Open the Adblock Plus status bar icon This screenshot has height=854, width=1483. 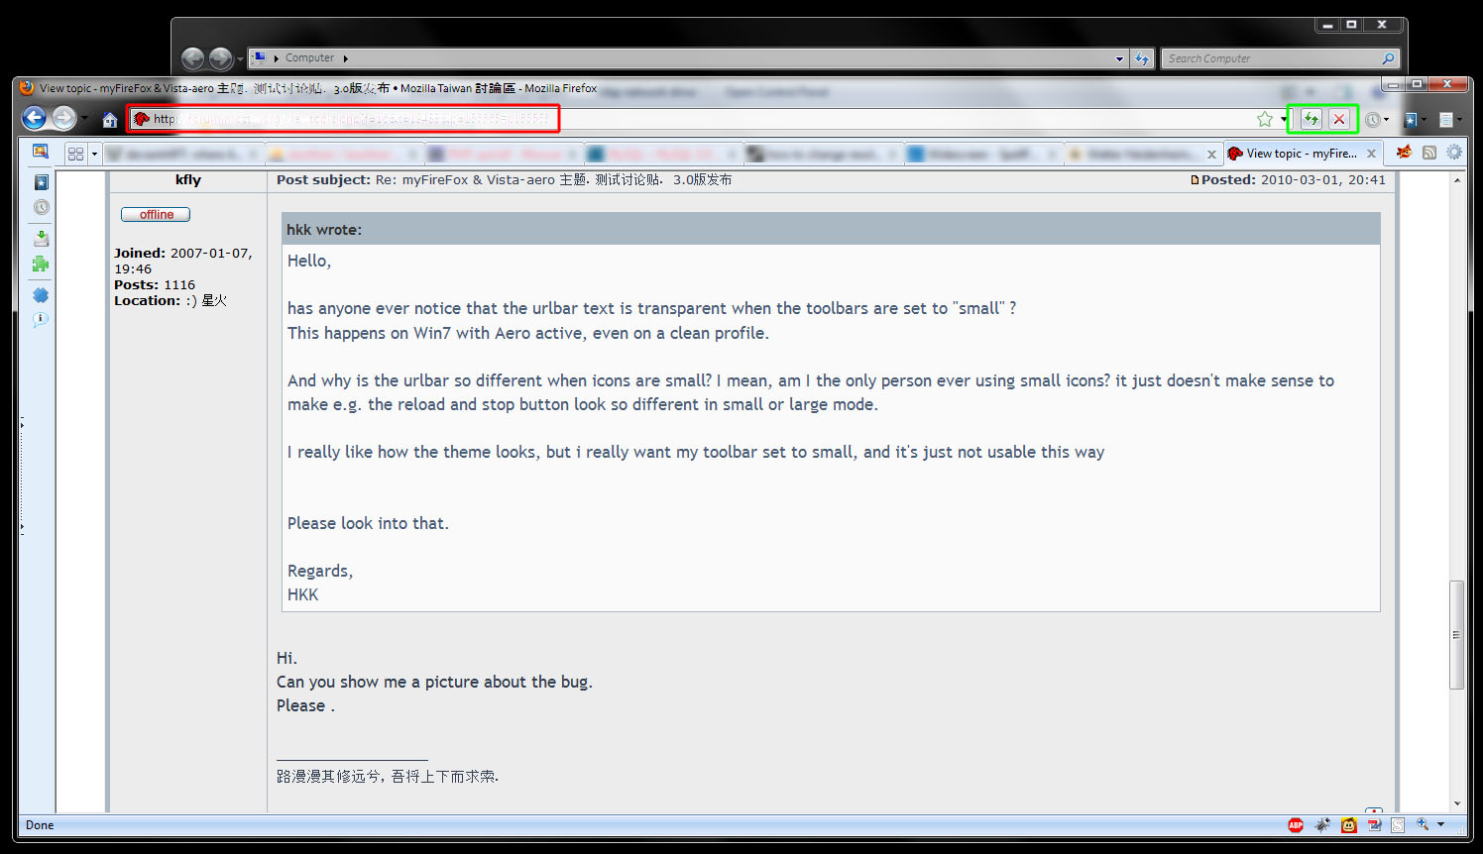point(1296,825)
